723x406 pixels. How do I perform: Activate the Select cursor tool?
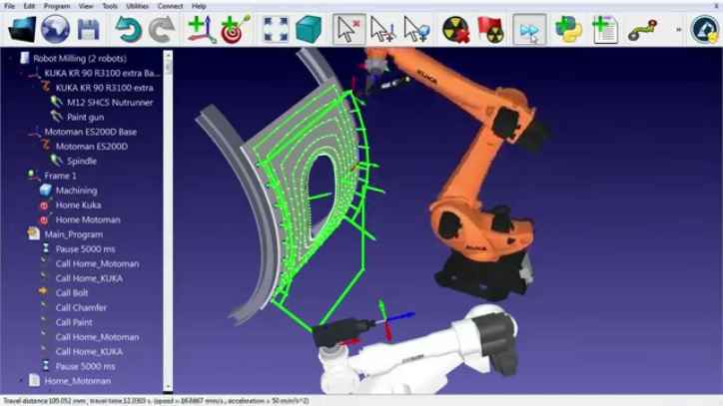[x=348, y=29]
